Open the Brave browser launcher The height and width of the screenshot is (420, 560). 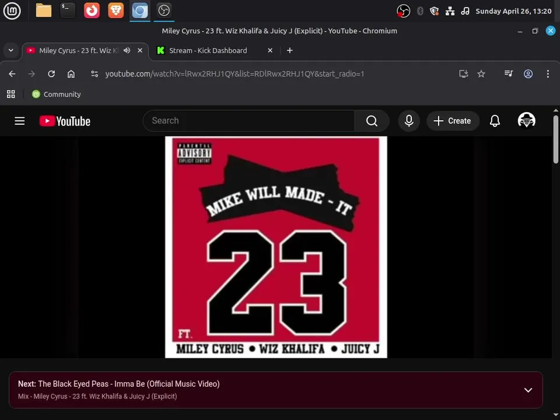(116, 10)
